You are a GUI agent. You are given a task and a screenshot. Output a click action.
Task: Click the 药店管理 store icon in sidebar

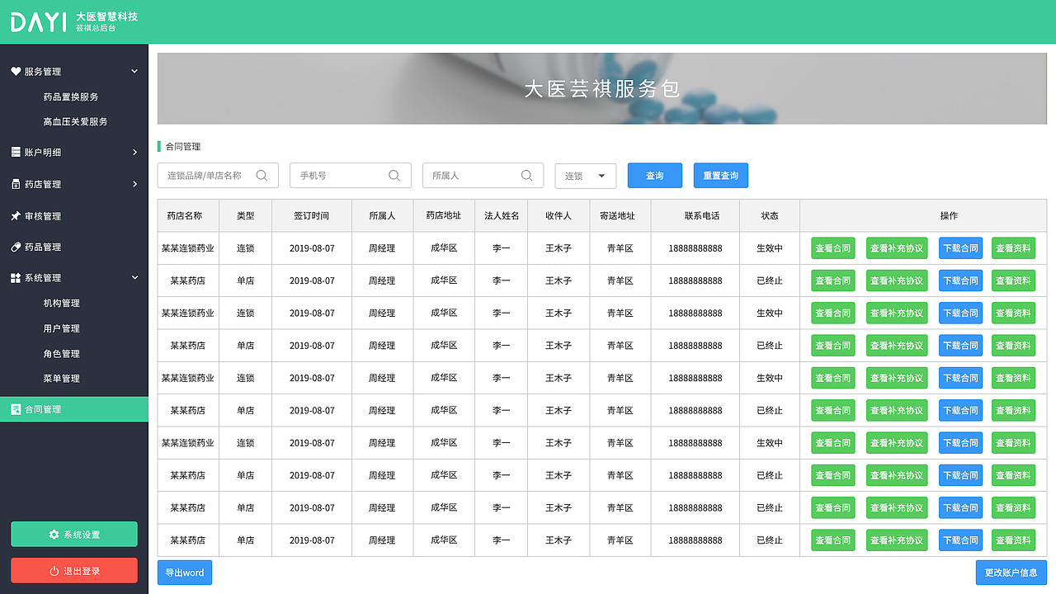(16, 184)
